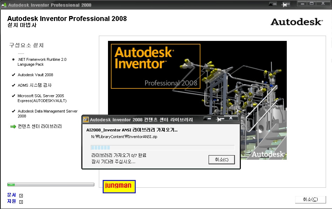
Task: Click the roll-up button in main title bar
Action: point(273,4)
